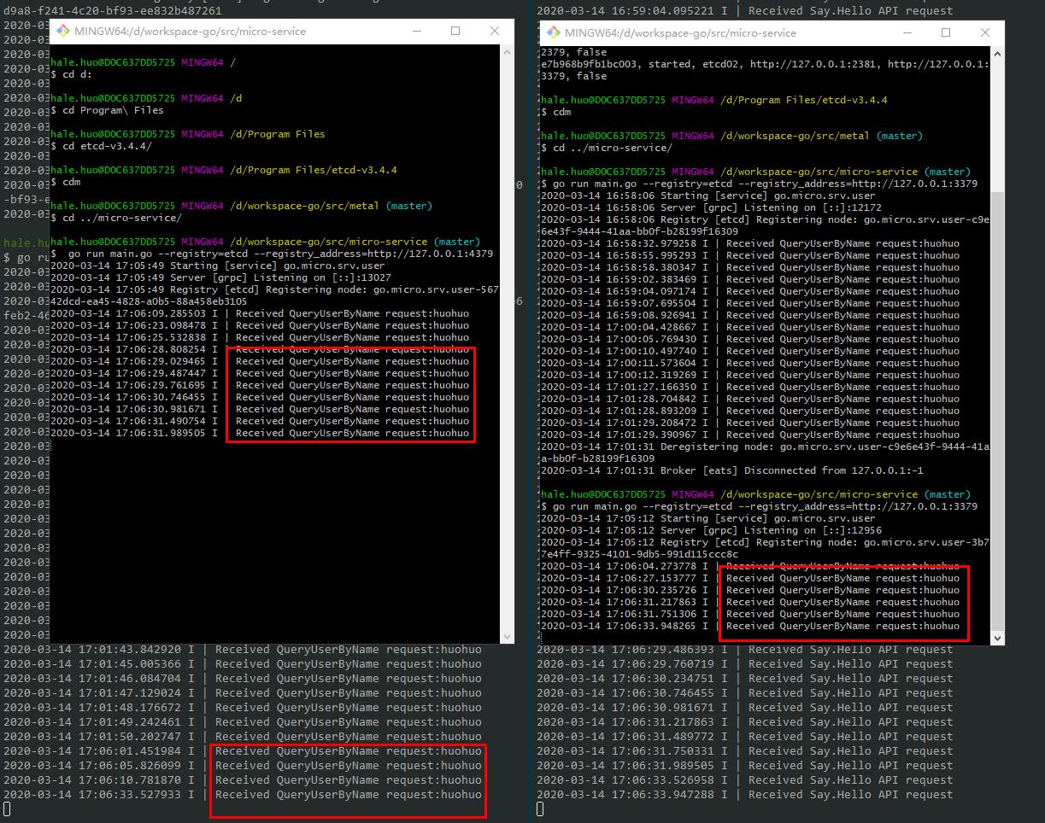Click background log line timestamped 17:01:47.129024

pos(243,693)
